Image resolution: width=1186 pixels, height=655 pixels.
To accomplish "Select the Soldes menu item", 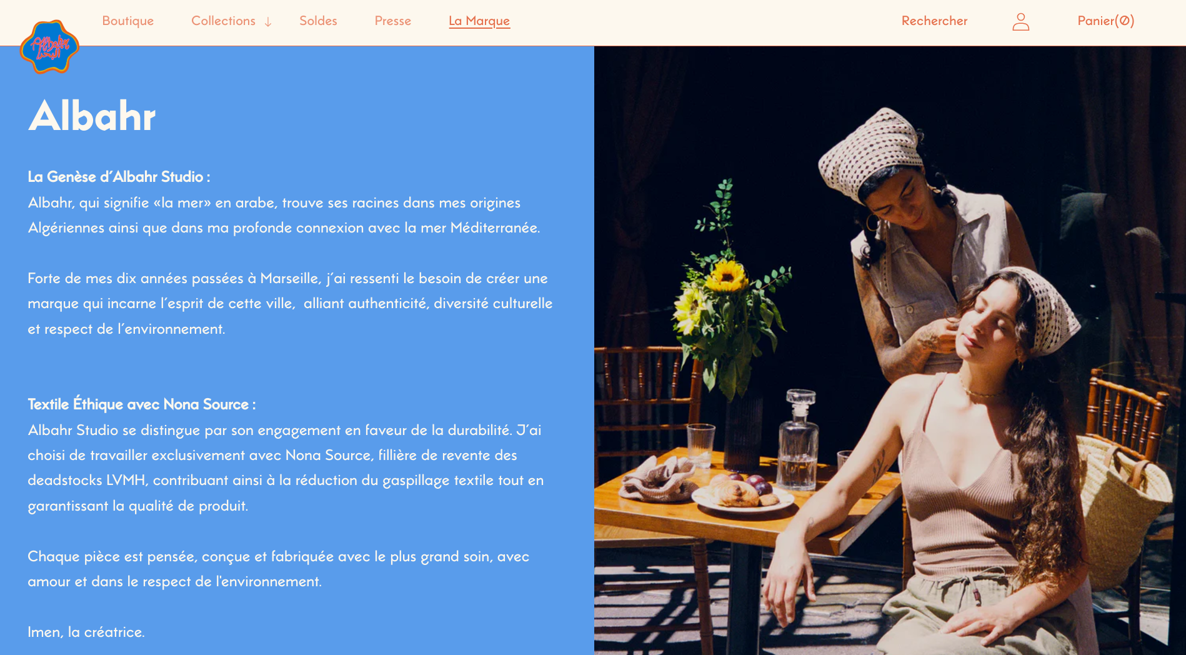I will (318, 21).
